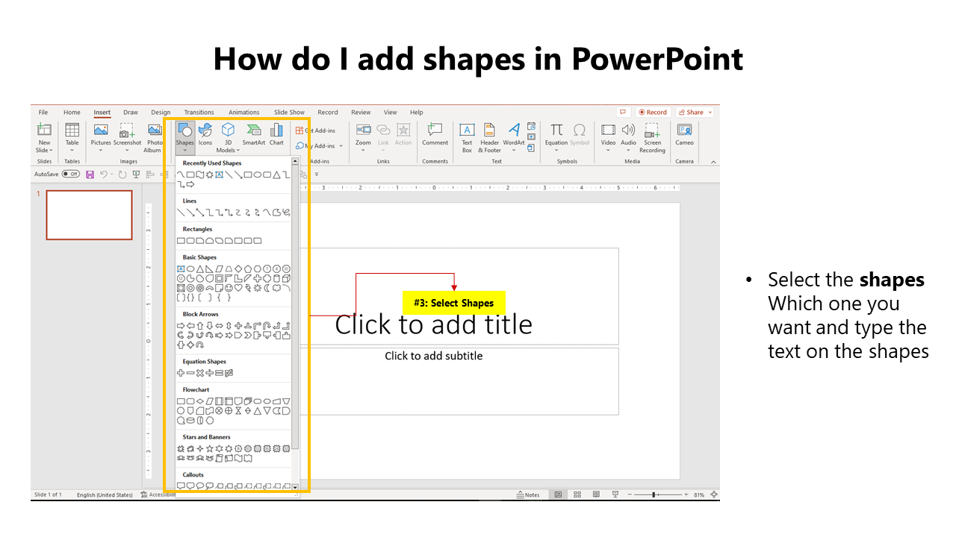Screen dimensions: 956x537
Task: Open the Review tab
Action: 361,113
